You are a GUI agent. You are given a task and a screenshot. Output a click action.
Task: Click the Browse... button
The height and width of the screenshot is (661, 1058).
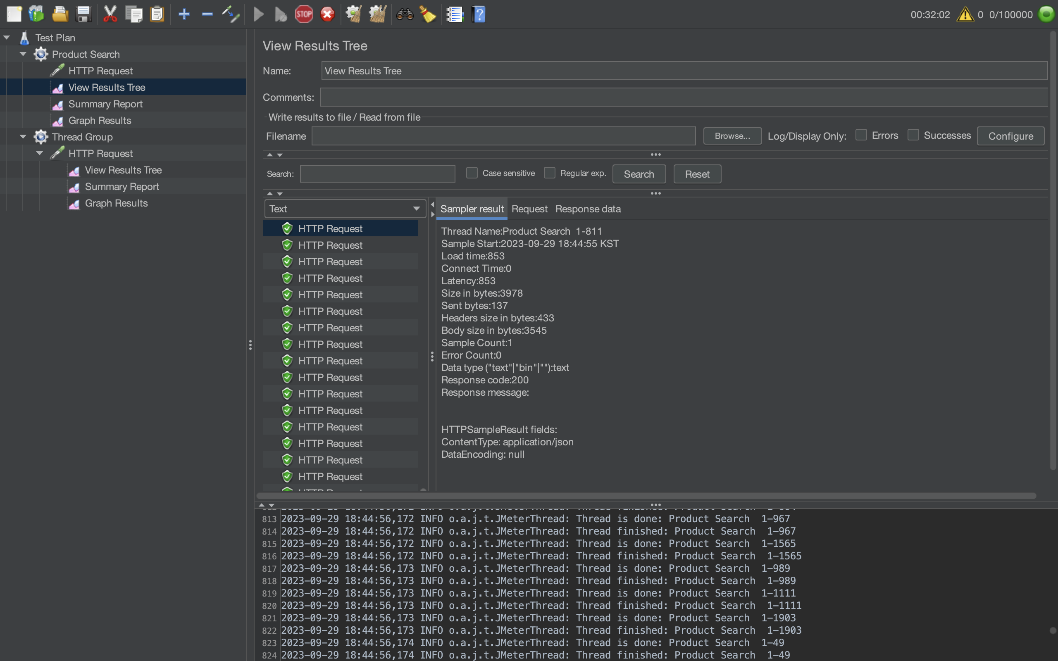(732, 136)
